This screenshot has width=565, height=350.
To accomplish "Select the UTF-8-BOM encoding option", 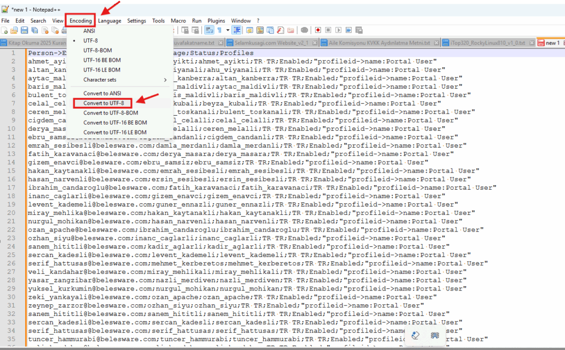I will [x=97, y=50].
